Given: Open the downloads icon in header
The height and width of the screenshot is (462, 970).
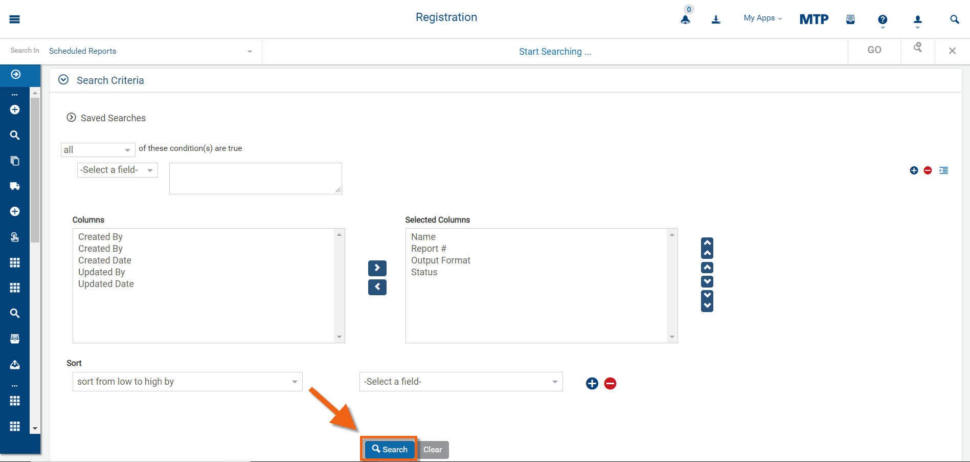Looking at the screenshot, I should tap(716, 19).
